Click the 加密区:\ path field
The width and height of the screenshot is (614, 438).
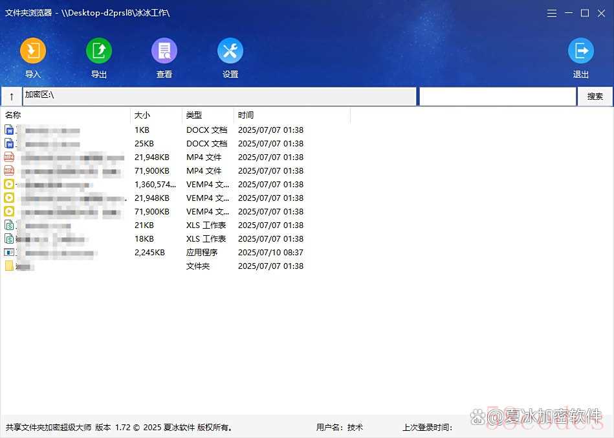click(219, 97)
